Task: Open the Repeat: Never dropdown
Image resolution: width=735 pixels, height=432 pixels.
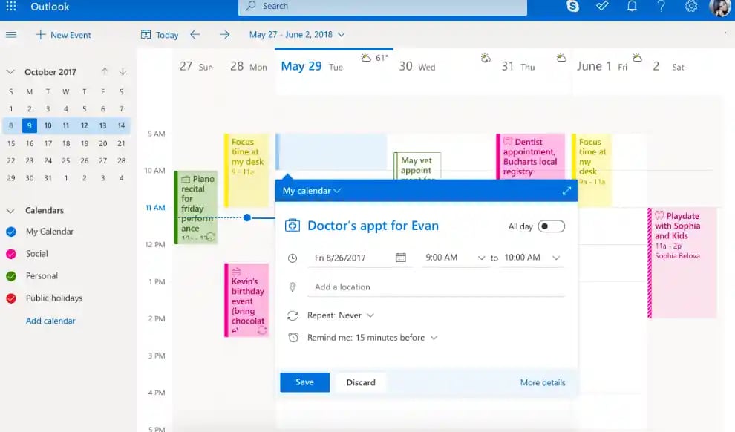Action: (x=341, y=315)
